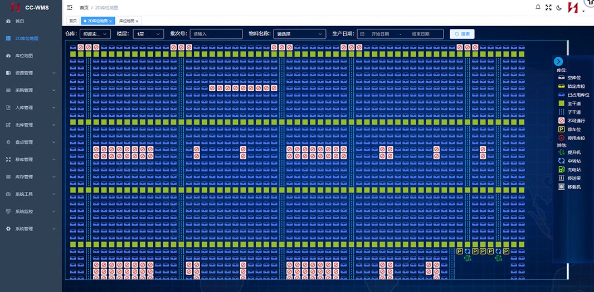
Task: Click the 中转站 legend icon
Action: tap(562, 161)
